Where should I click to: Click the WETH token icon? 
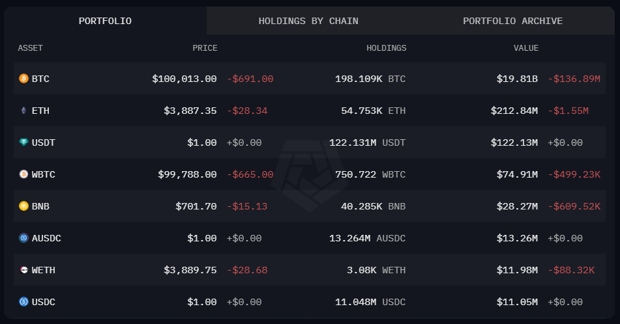click(x=23, y=270)
